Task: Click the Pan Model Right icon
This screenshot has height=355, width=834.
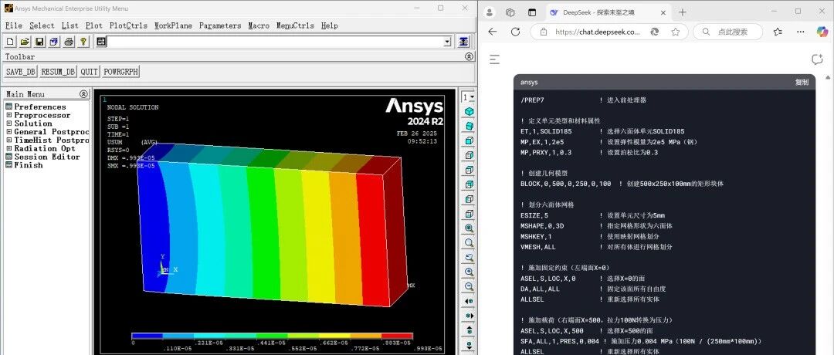Action: pyautogui.click(x=470, y=316)
